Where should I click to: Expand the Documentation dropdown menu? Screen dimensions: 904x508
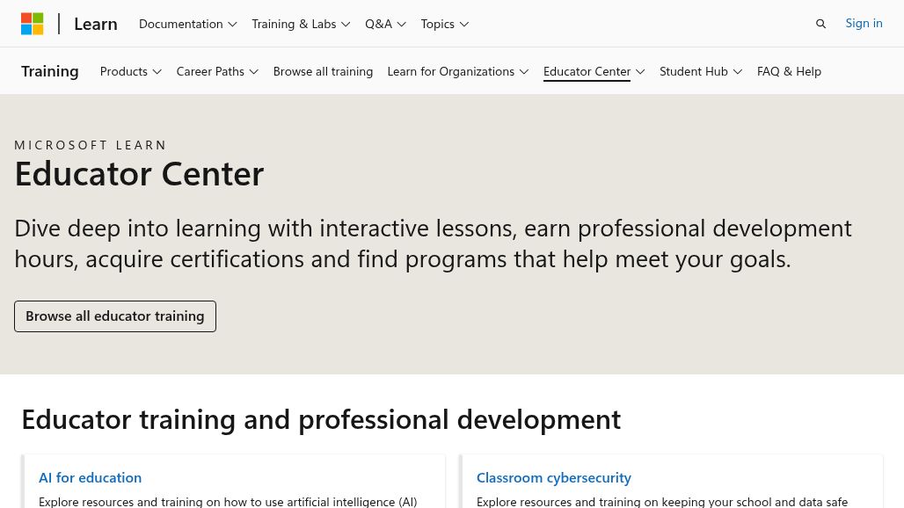point(187,25)
